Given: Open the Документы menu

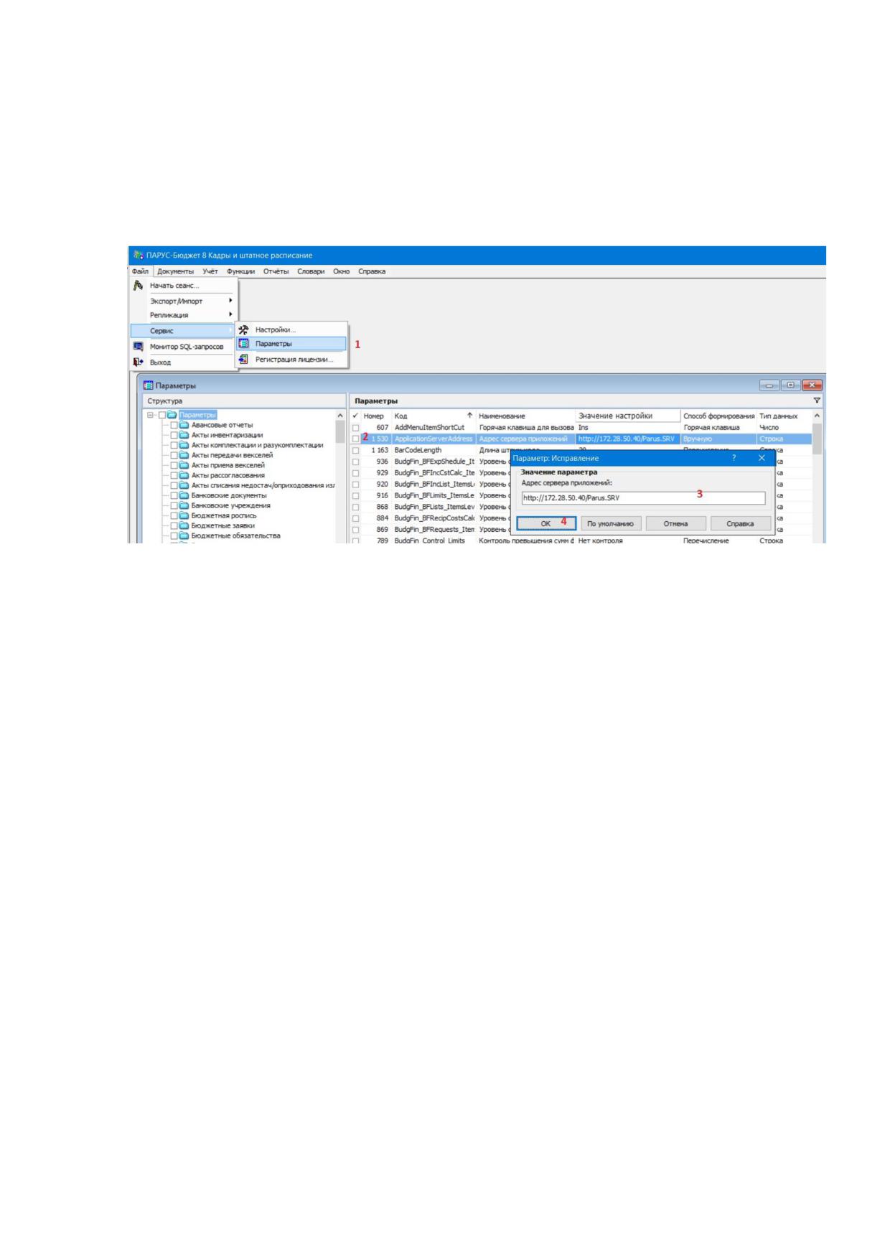Looking at the screenshot, I should [176, 271].
